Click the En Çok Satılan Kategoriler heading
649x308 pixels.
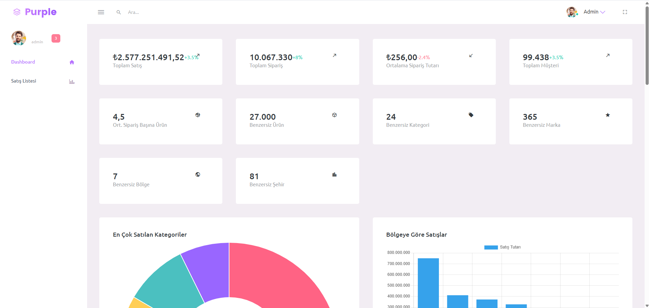pos(150,235)
